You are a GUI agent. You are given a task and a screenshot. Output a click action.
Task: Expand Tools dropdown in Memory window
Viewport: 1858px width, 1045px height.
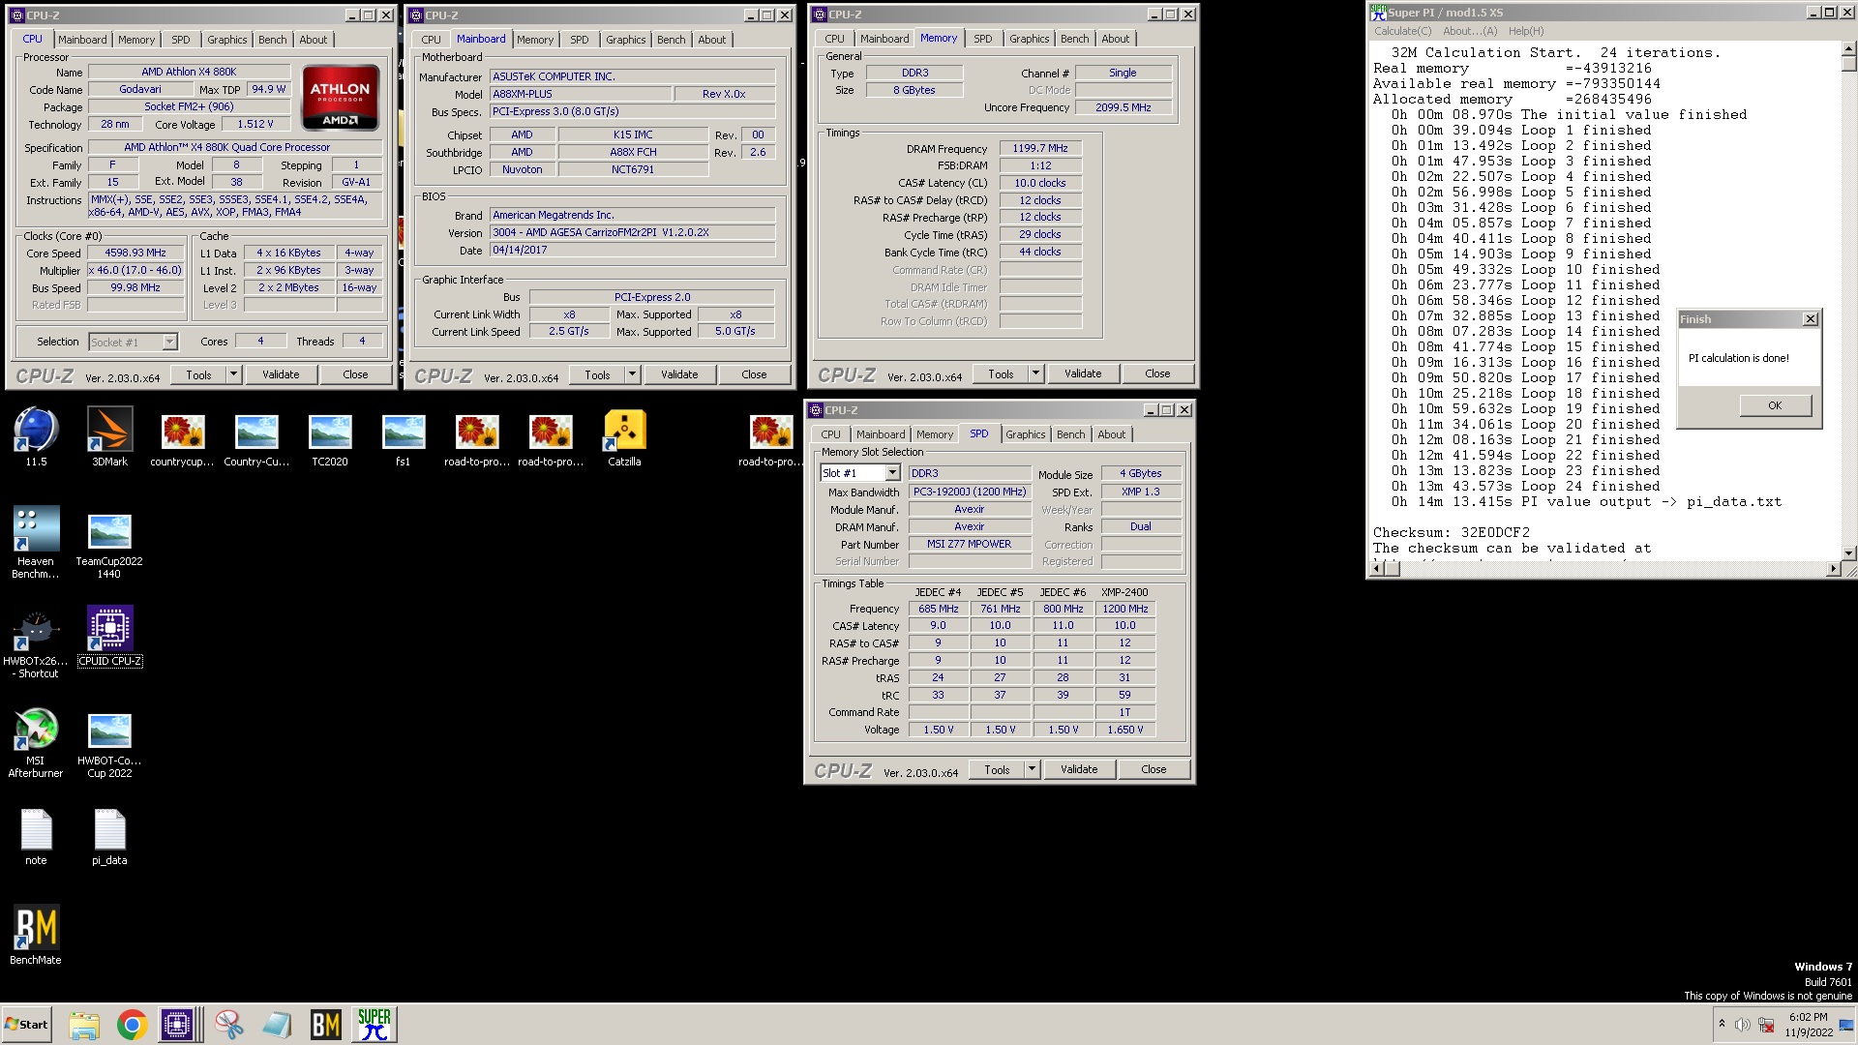tap(1035, 373)
